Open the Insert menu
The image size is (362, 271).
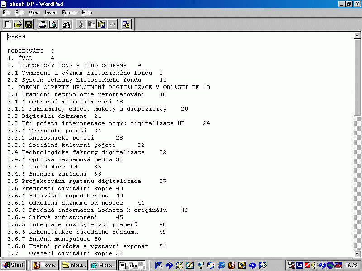(x=51, y=13)
